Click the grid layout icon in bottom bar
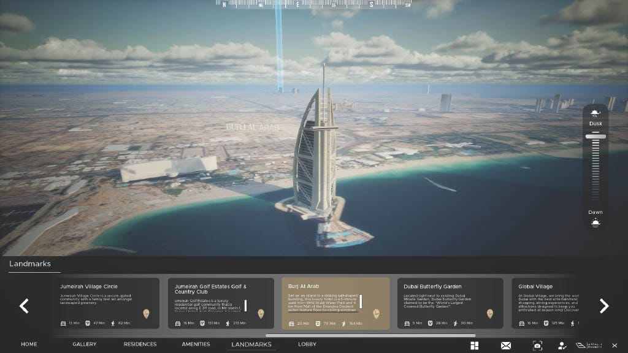The image size is (628, 353). coord(474,346)
